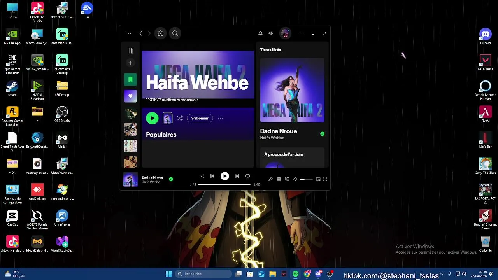
Task: Open the Windows Start menu
Action: [x=168, y=274]
